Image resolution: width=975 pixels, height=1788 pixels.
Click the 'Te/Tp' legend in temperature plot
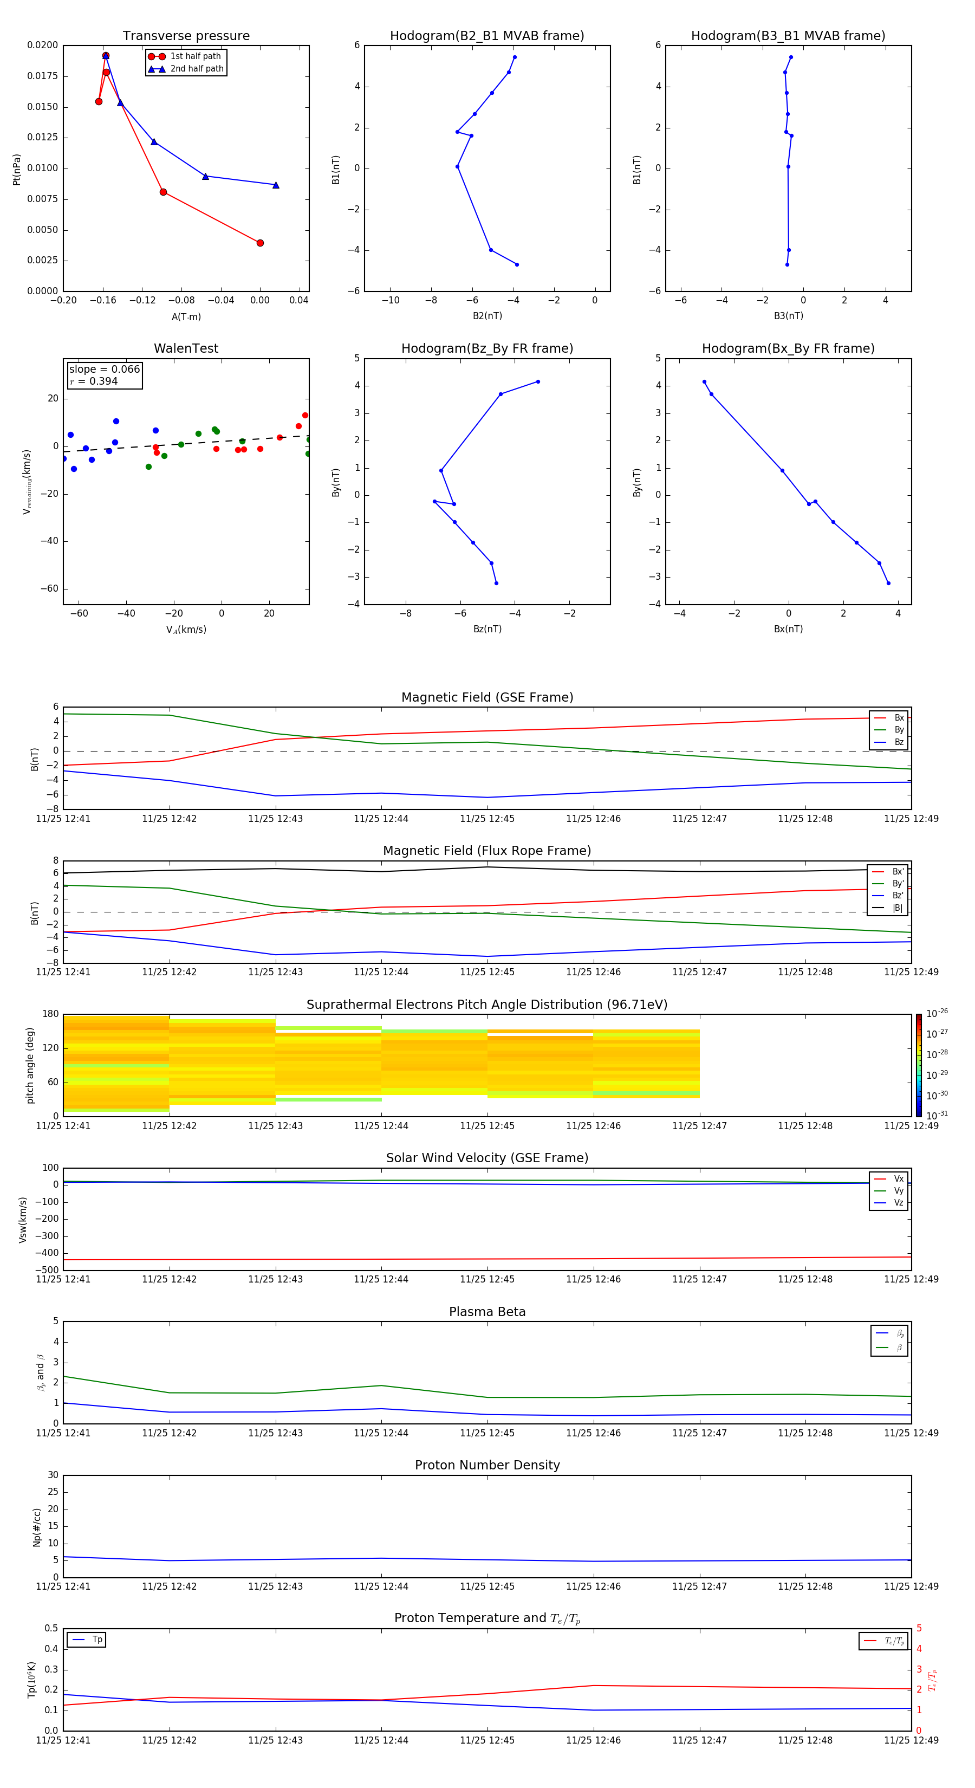pyautogui.click(x=883, y=1641)
